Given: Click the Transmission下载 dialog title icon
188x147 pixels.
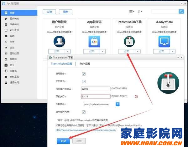Looking at the screenshot, I should [50, 58].
